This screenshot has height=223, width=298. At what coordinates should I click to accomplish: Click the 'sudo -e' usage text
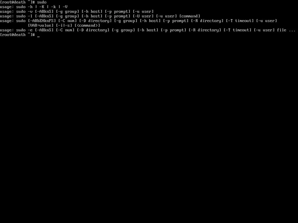coord(24,30)
